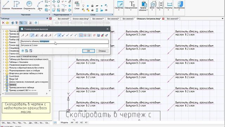The image size is (225, 127).
Task: Toggle the layer lock icon in Слои
Action: click(x=92, y=6)
